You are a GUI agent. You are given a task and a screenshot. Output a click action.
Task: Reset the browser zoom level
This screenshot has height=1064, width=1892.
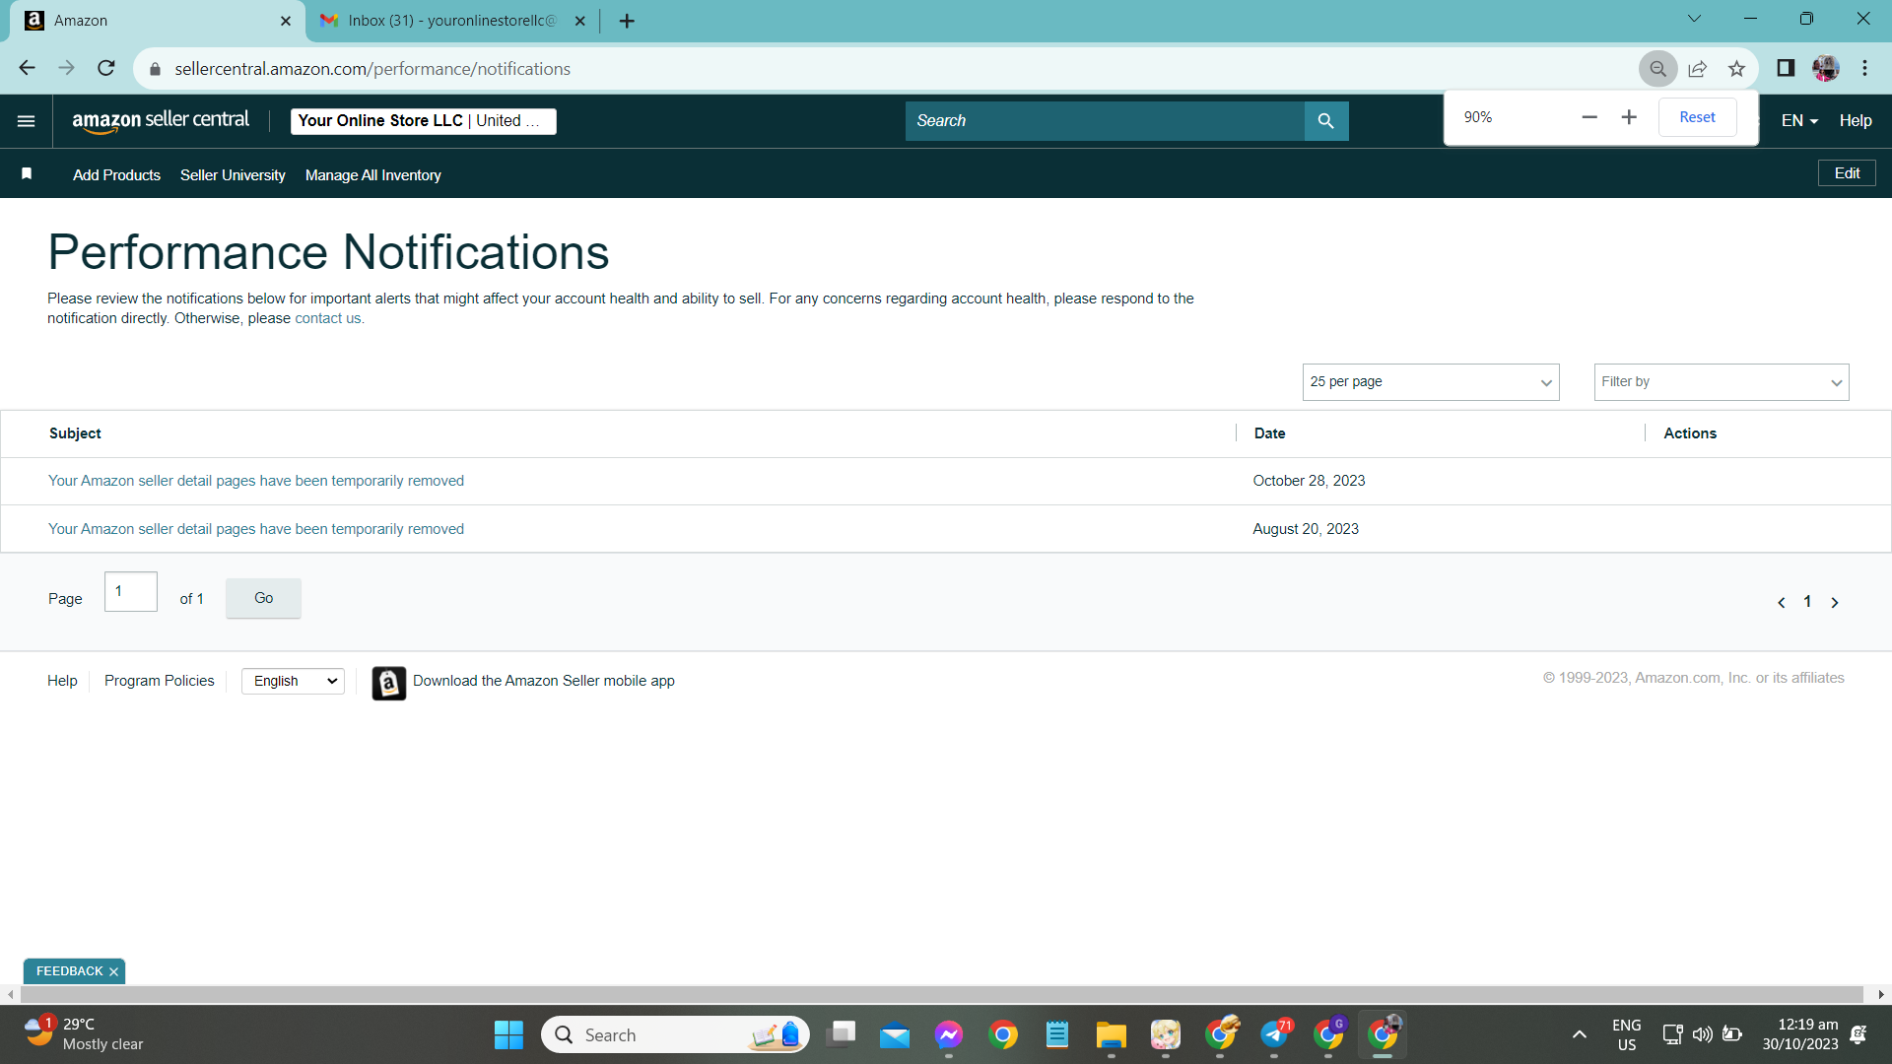(x=1697, y=117)
